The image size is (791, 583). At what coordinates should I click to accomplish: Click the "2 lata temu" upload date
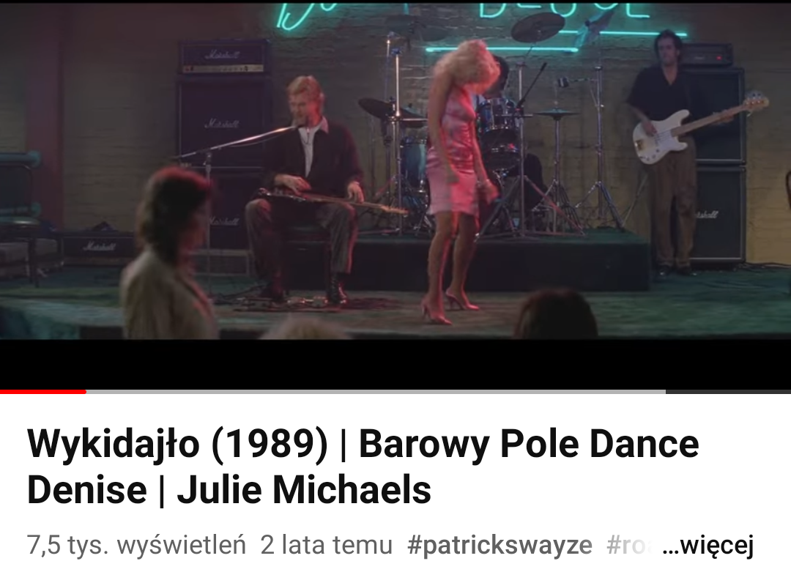tap(327, 545)
